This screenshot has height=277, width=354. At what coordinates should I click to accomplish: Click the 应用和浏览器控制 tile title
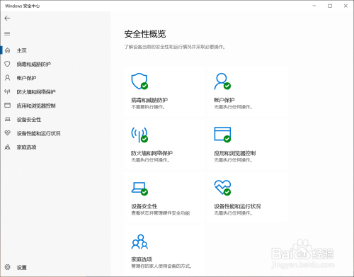234,153
